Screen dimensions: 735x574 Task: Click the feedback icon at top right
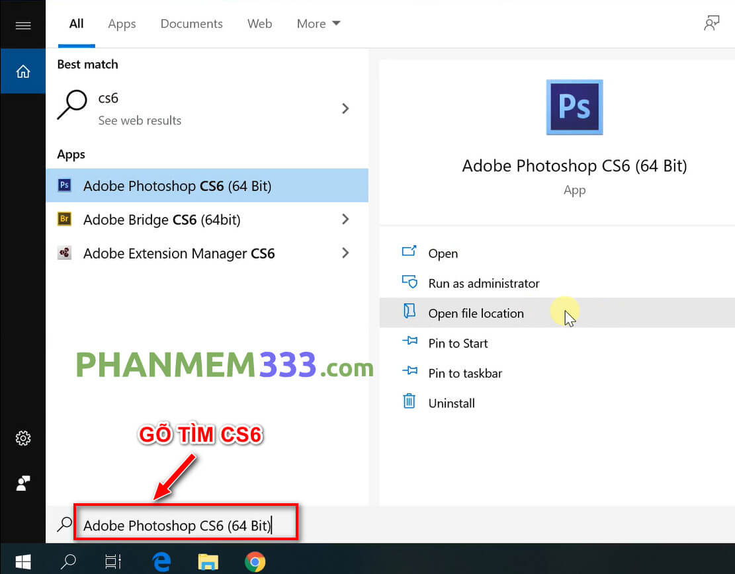711,23
